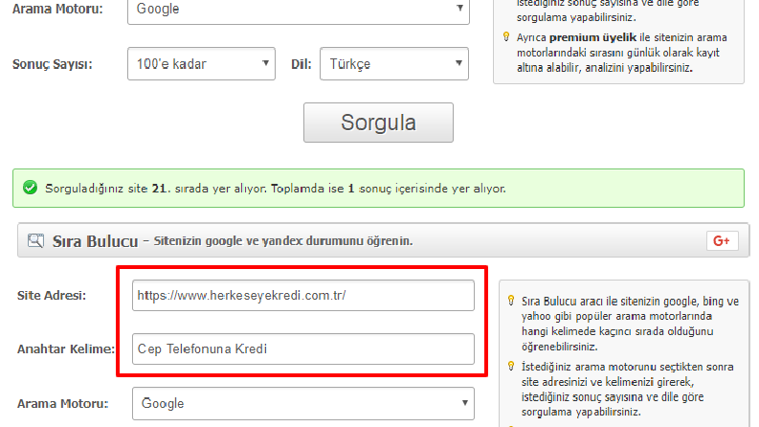Screen dimensions: 759x427
Task: Click the 'Sonuç Sayısı:' label
Action: (x=53, y=64)
